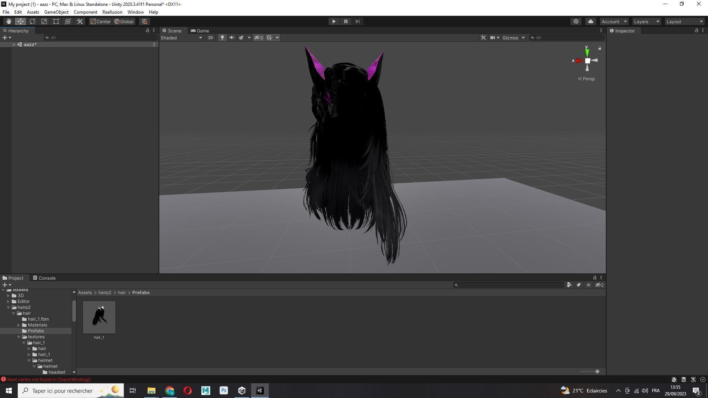Open effects dropdown arrow
The width and height of the screenshot is (708, 398).
[x=249, y=38]
